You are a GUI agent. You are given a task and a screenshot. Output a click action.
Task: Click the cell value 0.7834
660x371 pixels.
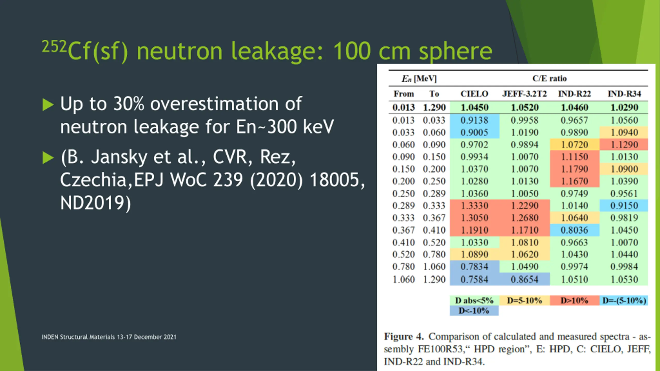click(474, 267)
